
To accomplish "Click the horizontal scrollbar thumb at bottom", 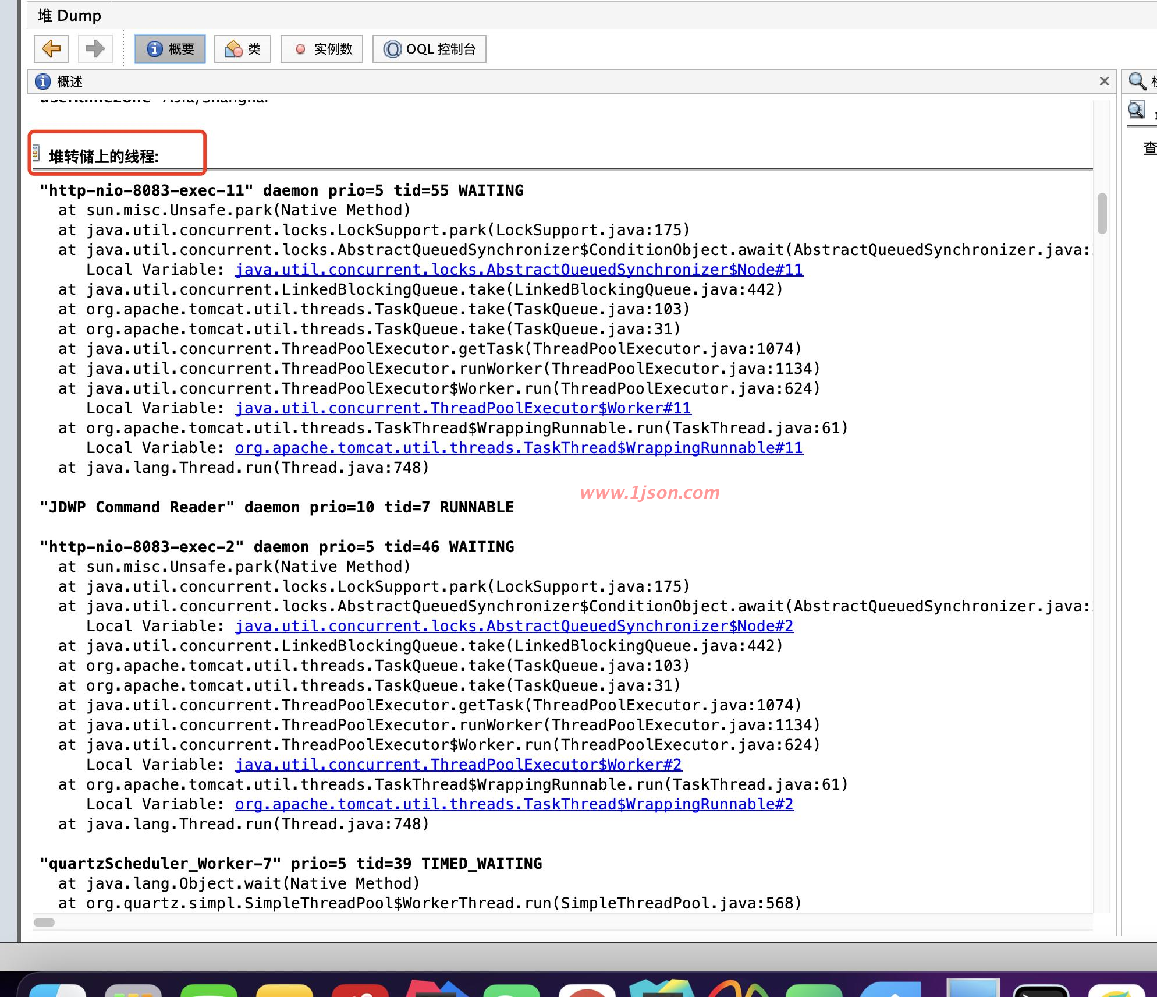I will coord(44,922).
